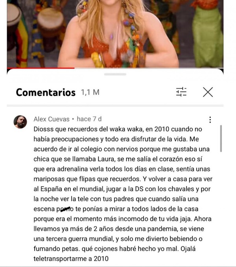Image resolution: width=236 pixels, height=267 pixels.
Task: Tap Alex Cuevas's profile avatar
Action: [x=20, y=122]
